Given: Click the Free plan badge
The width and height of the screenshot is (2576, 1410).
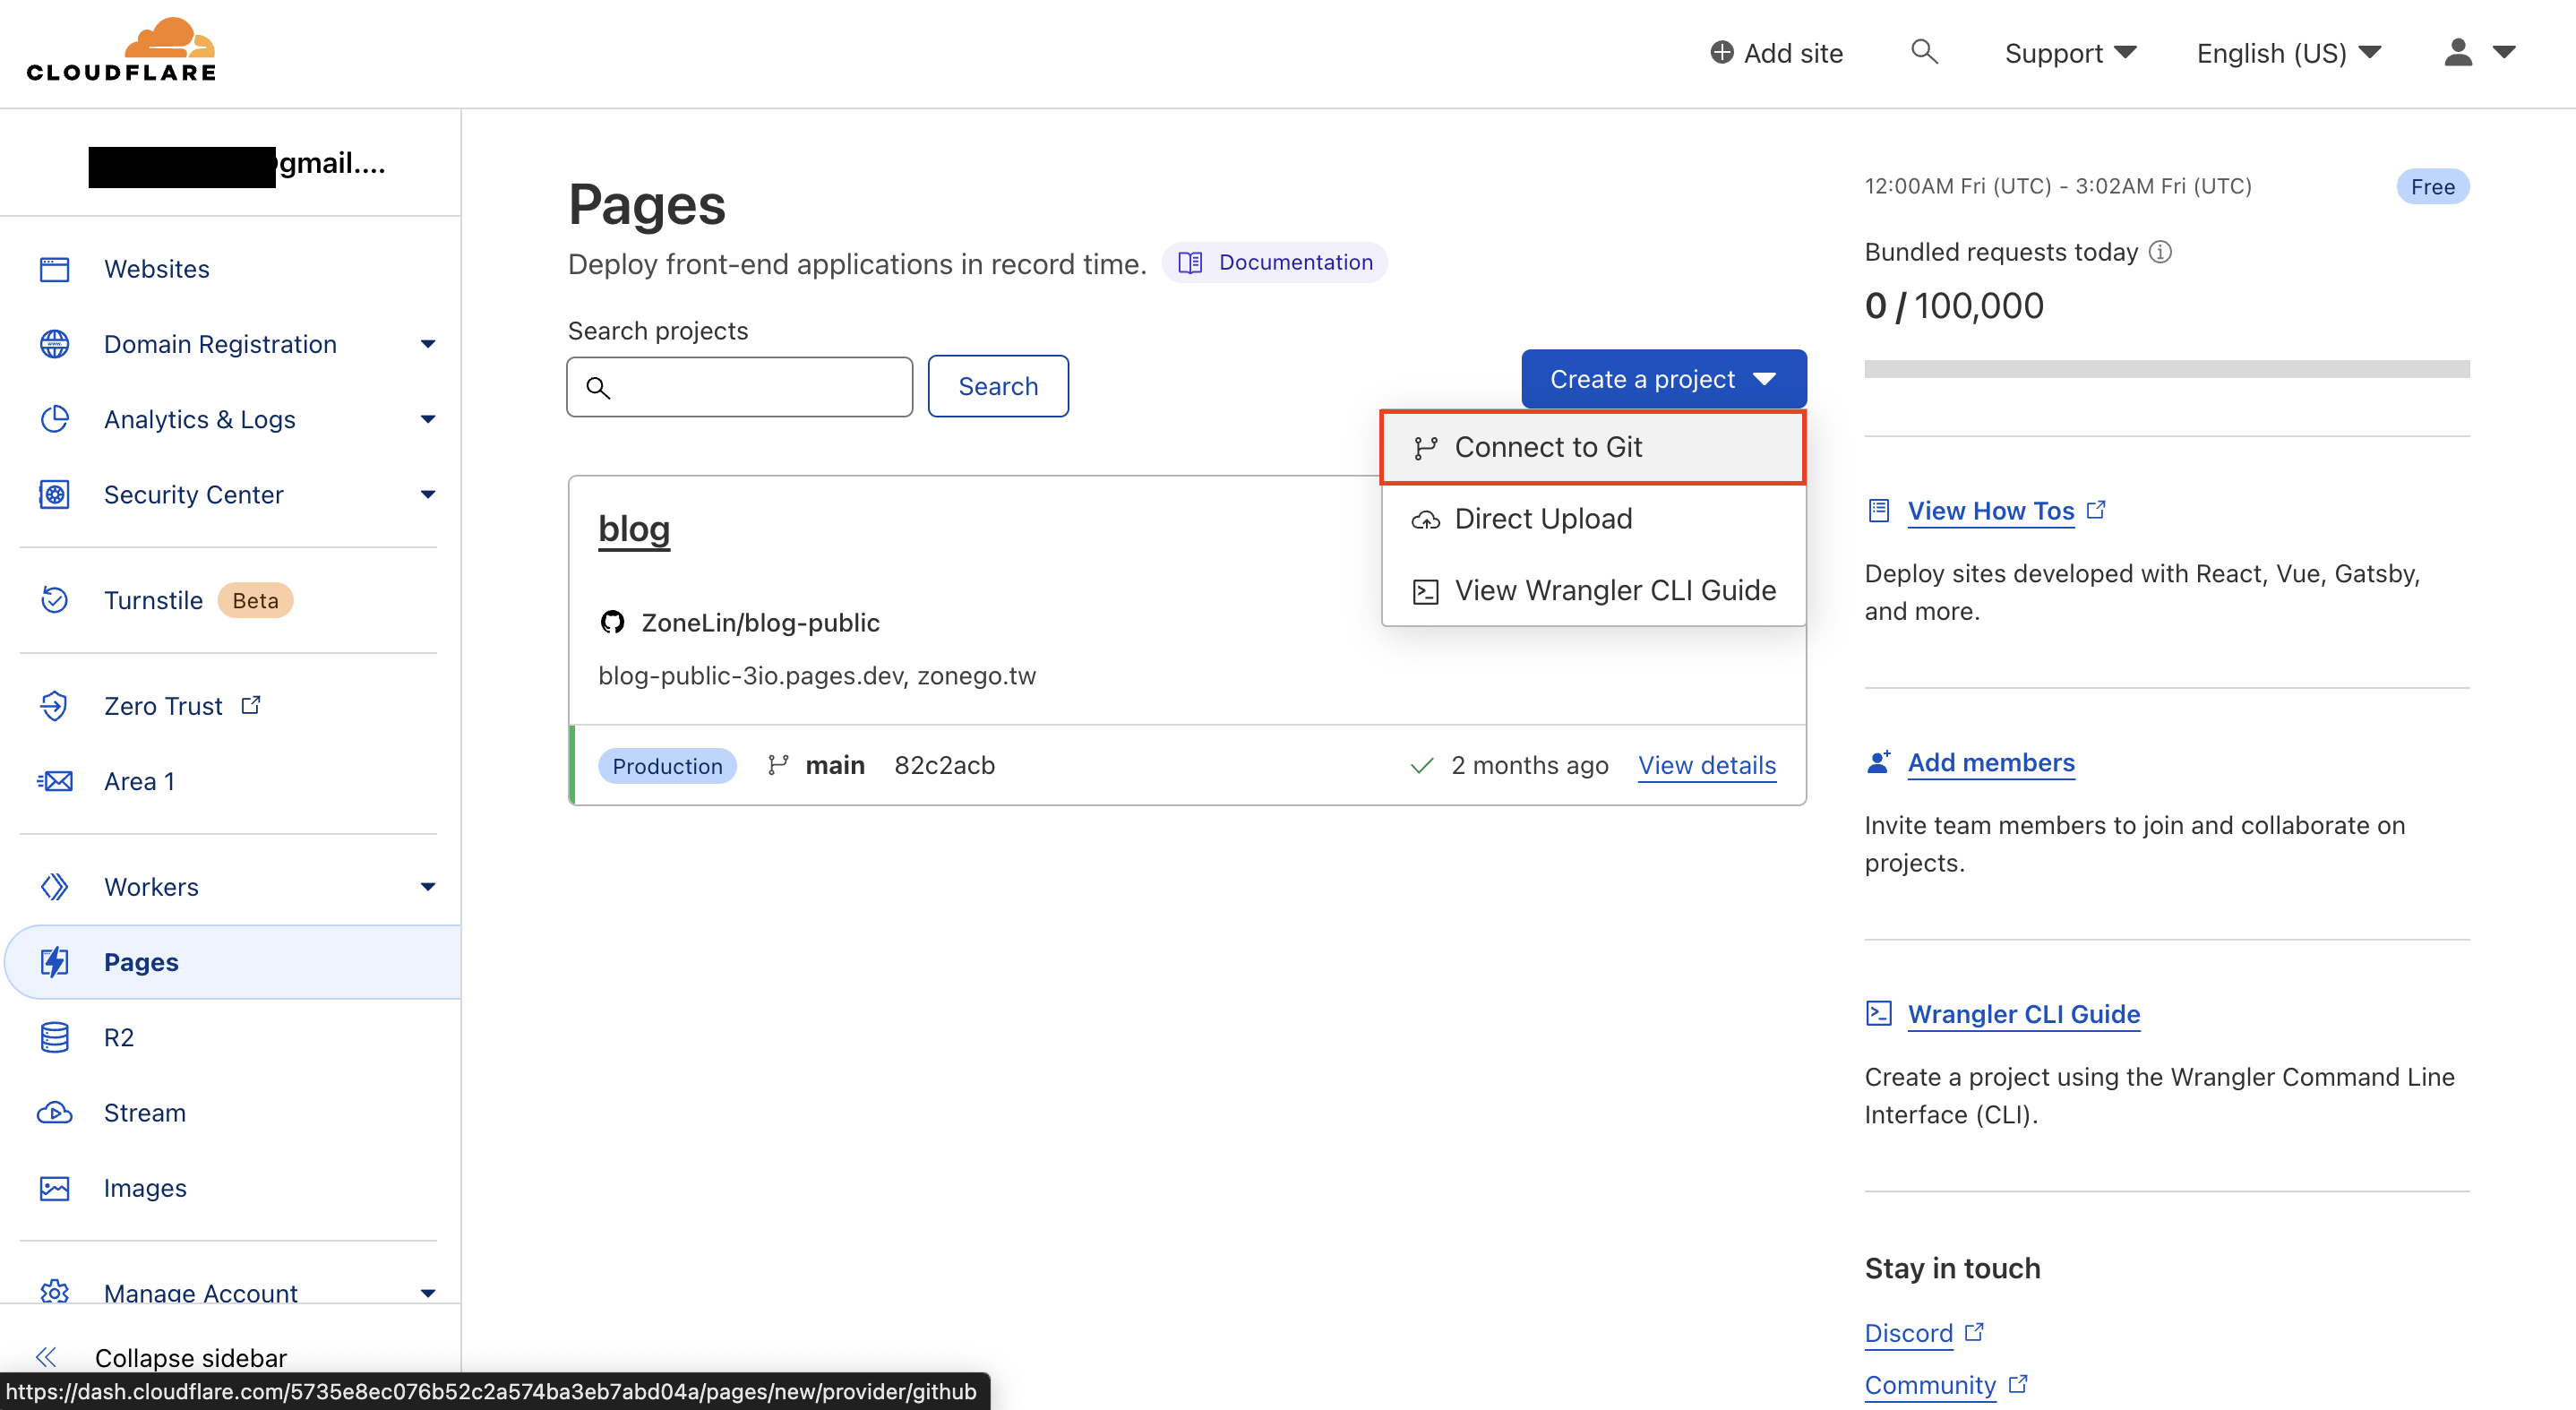Looking at the screenshot, I should coord(2432,186).
